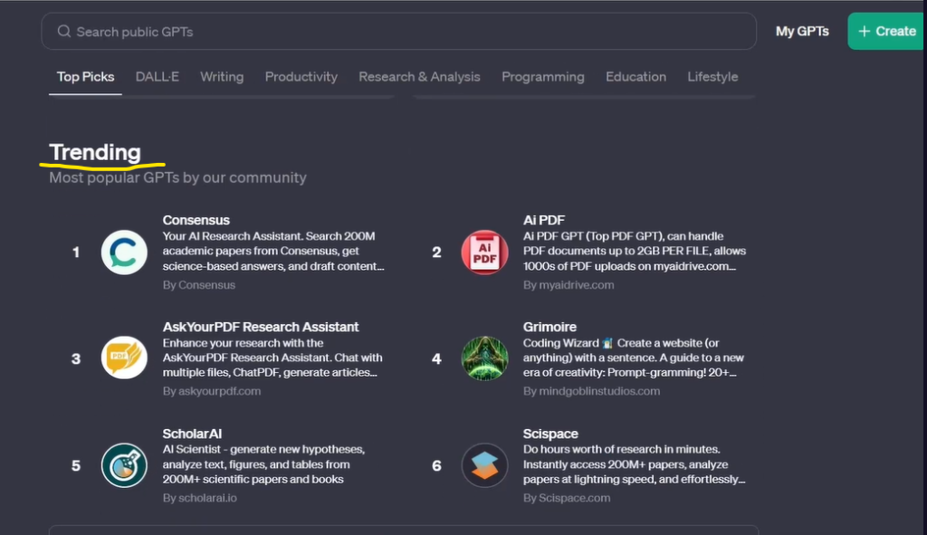This screenshot has height=535, width=927.
Task: Click the Scispace layered logo icon
Action: tap(485, 465)
